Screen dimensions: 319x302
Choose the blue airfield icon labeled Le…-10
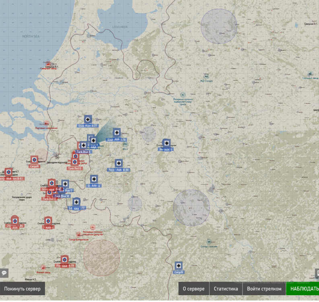[76, 202]
